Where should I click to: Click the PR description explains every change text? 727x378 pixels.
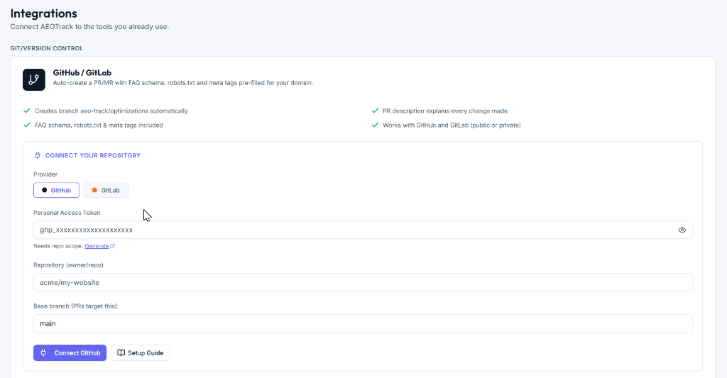point(445,111)
